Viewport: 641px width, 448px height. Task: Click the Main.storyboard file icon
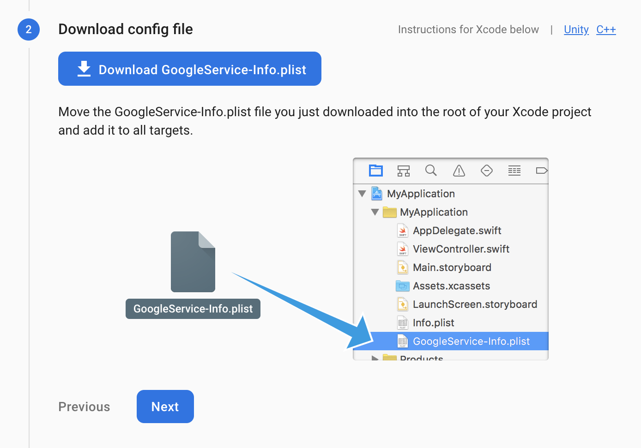403,267
